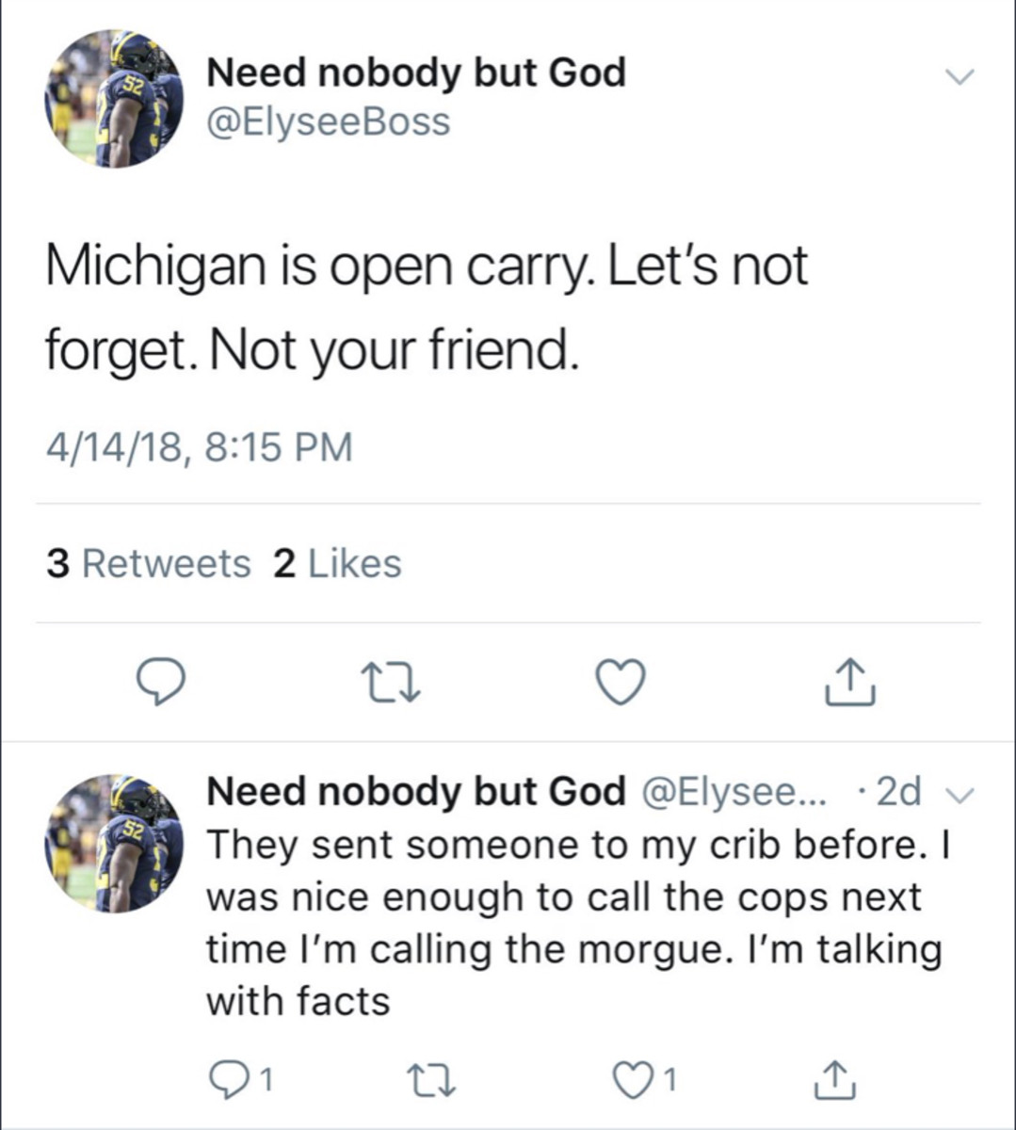Expand the chevron menu on the first tweet

coord(961,75)
